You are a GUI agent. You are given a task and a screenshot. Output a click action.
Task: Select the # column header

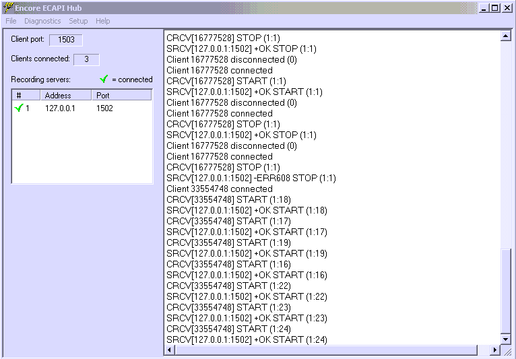point(26,96)
